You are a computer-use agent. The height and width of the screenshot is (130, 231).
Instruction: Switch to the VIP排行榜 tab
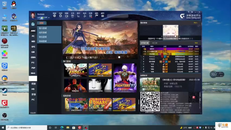145,43
